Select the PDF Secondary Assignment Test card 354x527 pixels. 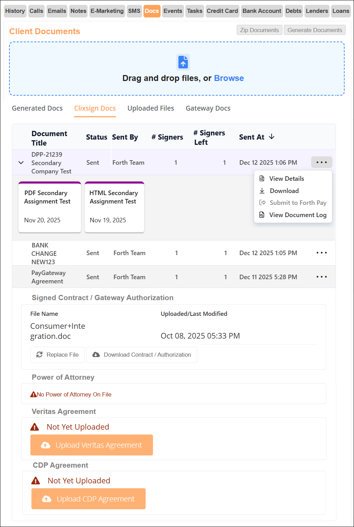(49, 207)
